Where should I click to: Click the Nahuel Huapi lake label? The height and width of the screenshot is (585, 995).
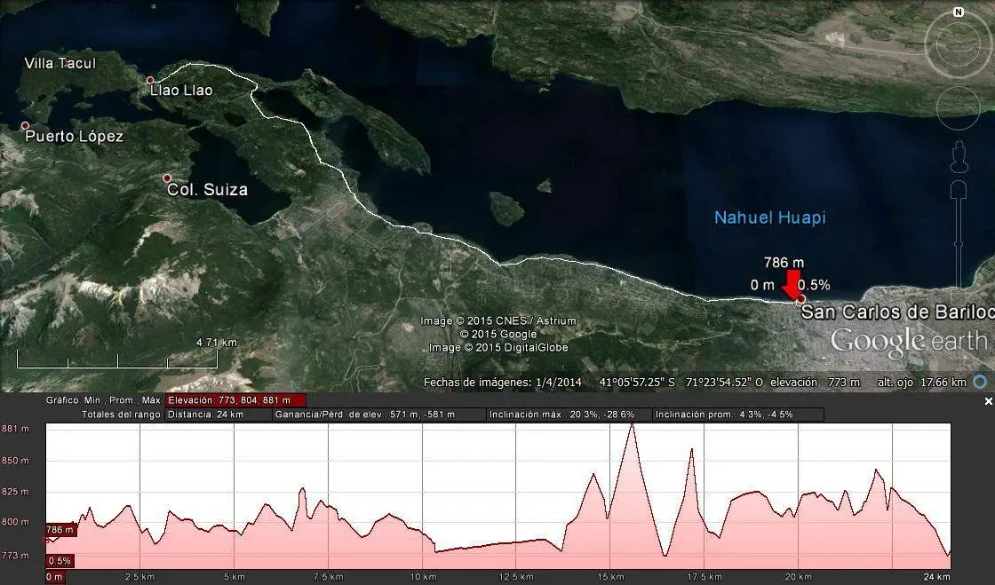770,217
